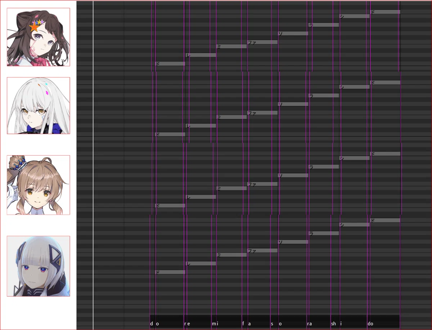432x330 pixels.
Task: Click the "m i" phoneme label in the bottom strip
Action: coord(215,324)
